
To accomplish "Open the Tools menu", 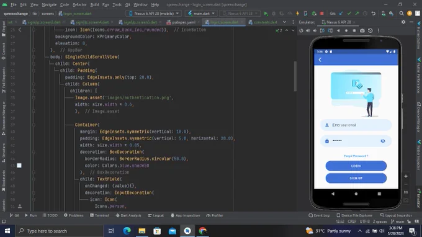I will click(117, 4).
